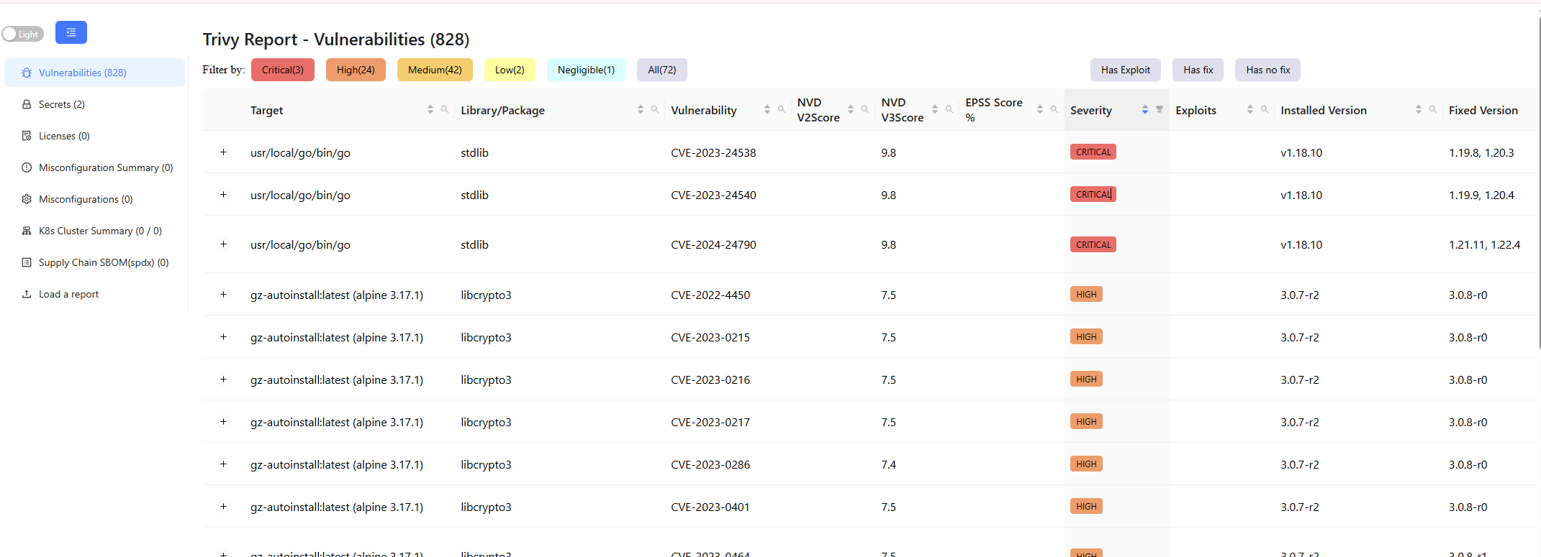This screenshot has width=1541, height=557.
Task: Open the Licenses (0) section
Action: click(64, 136)
